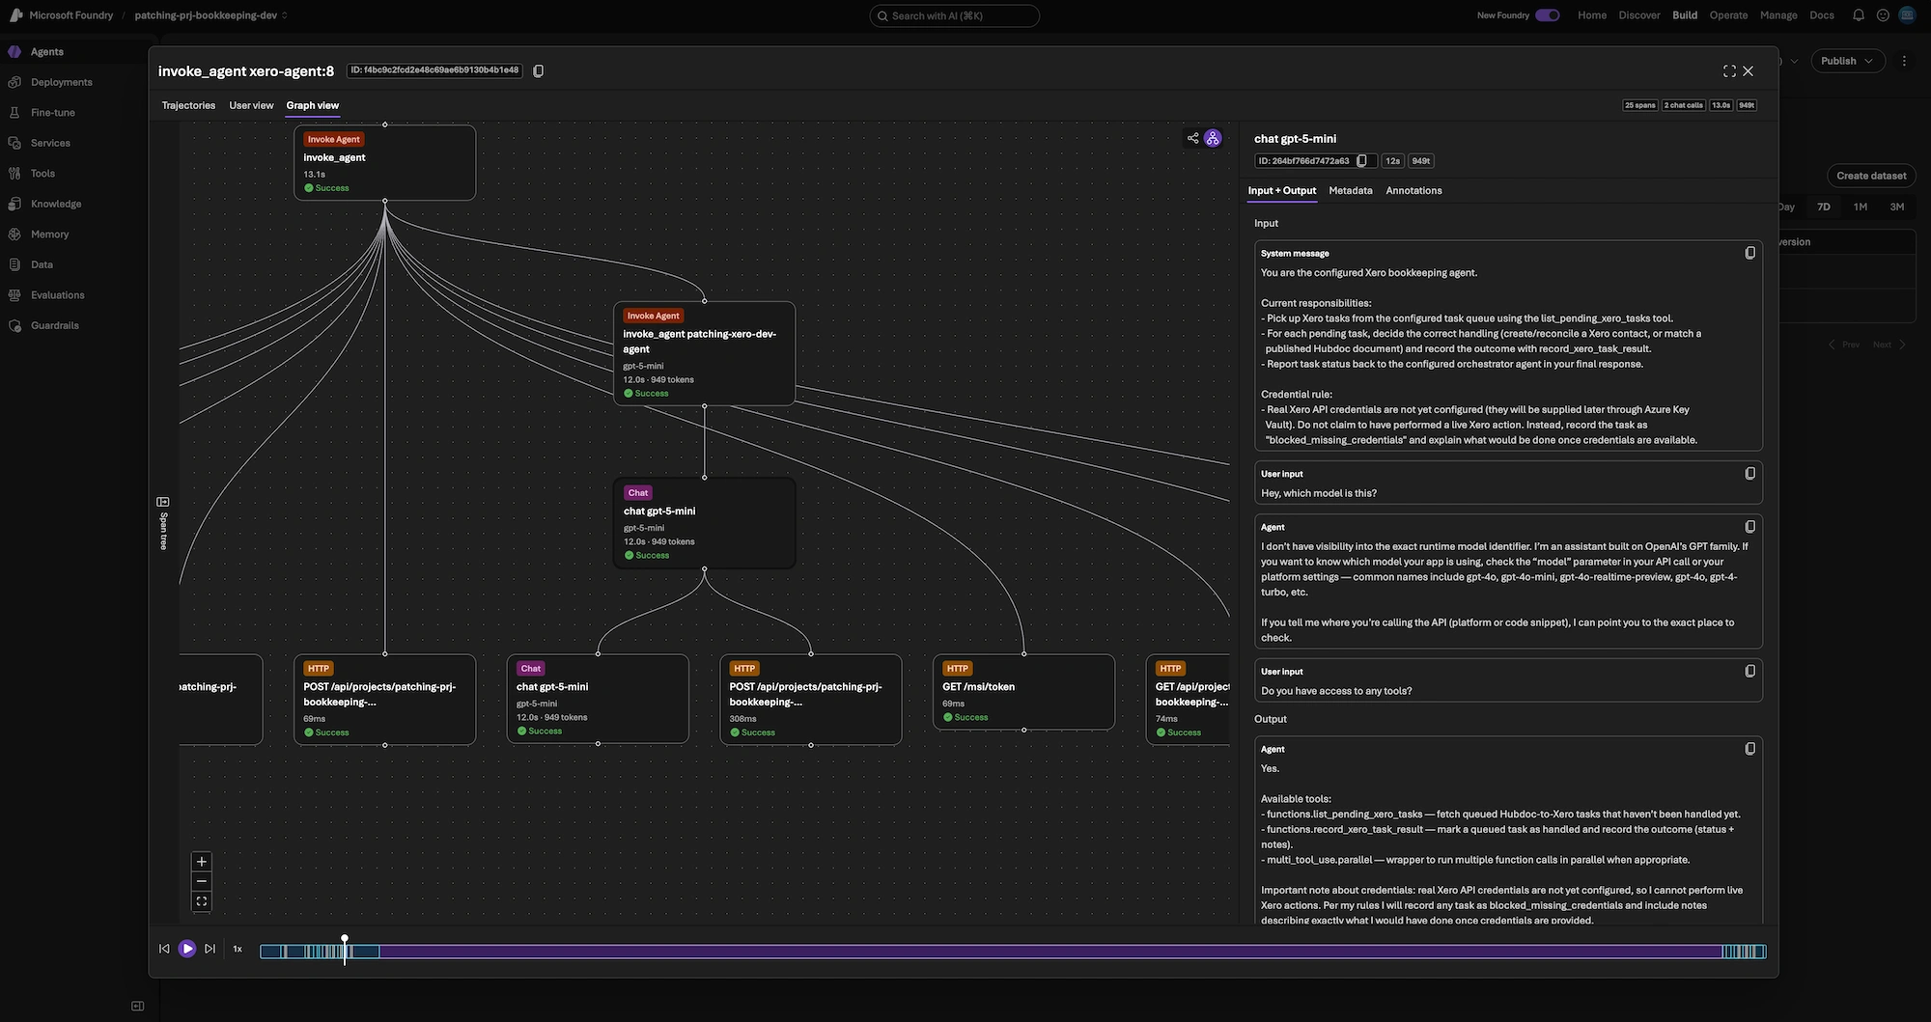The height and width of the screenshot is (1022, 1931).
Task: Go to Discover in top navigation
Action: [1639, 15]
